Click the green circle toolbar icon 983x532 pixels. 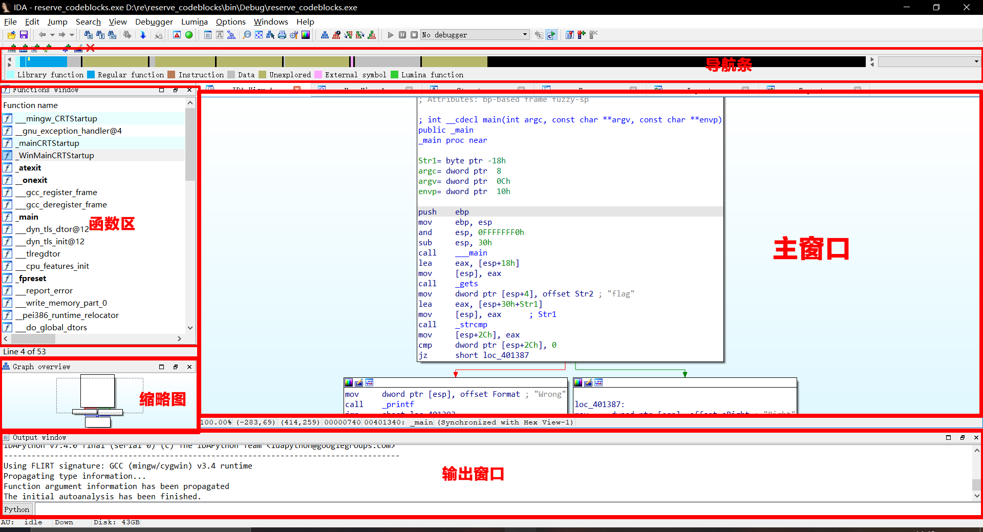[x=189, y=35]
